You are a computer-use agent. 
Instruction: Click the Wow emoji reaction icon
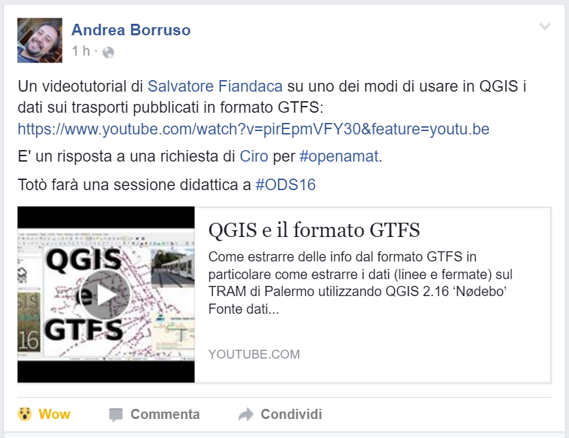click(x=24, y=414)
